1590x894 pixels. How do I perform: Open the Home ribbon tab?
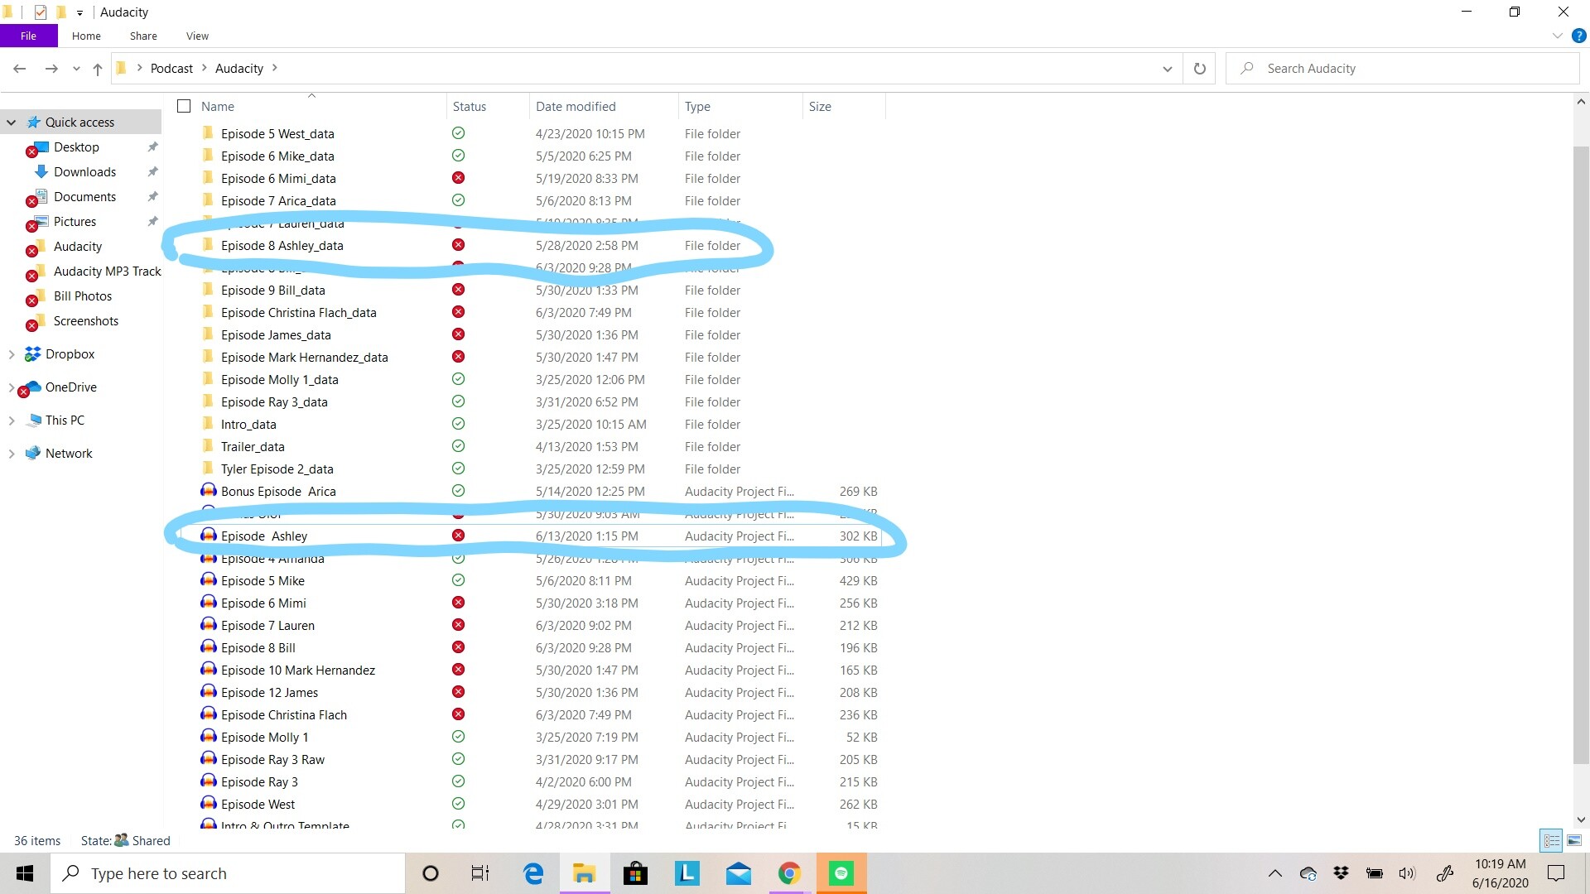point(86,36)
